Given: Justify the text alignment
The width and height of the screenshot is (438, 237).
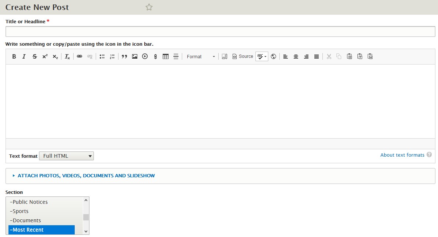Looking at the screenshot, I should (x=317, y=56).
